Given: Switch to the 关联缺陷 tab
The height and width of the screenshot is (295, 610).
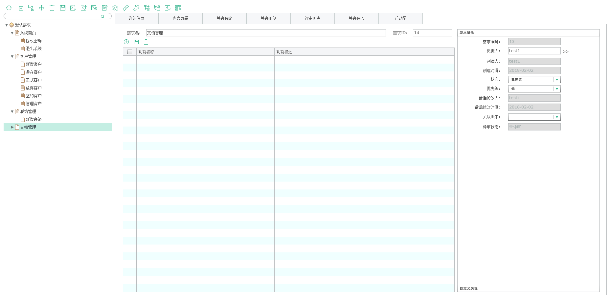Looking at the screenshot, I should [x=224, y=18].
